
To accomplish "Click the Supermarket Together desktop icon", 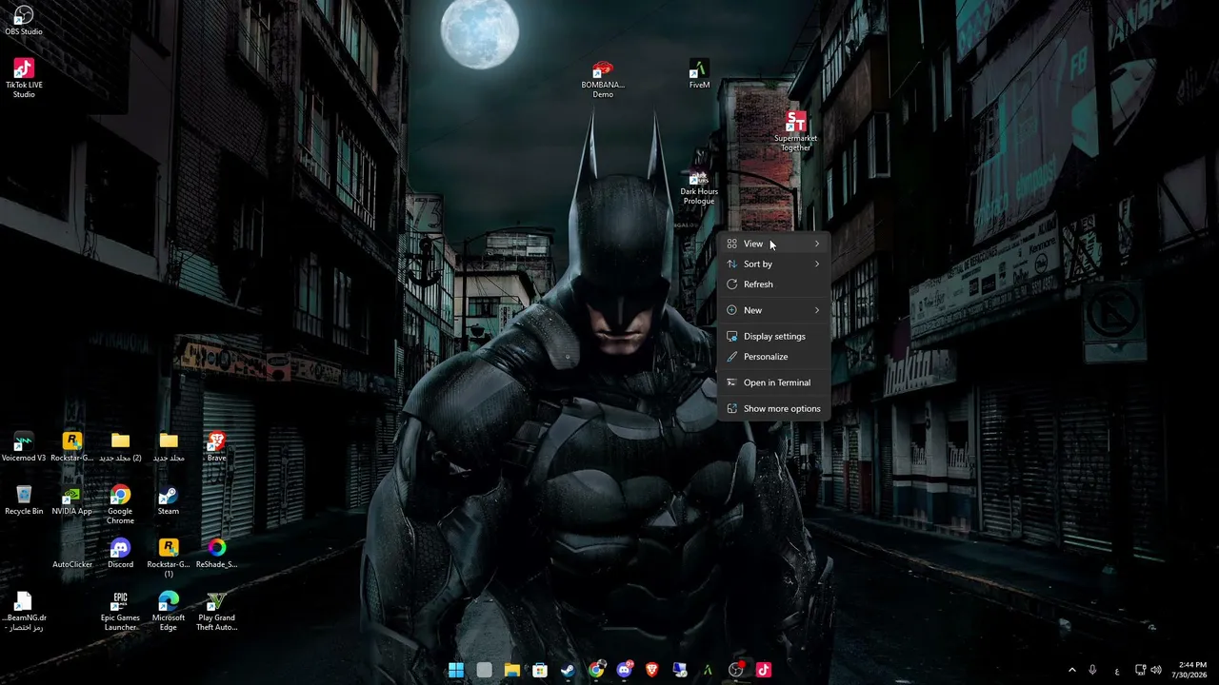I will 795,132.
